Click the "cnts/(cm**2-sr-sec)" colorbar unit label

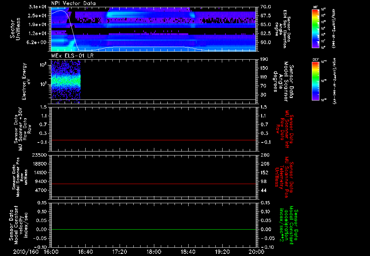click(x=334, y=28)
